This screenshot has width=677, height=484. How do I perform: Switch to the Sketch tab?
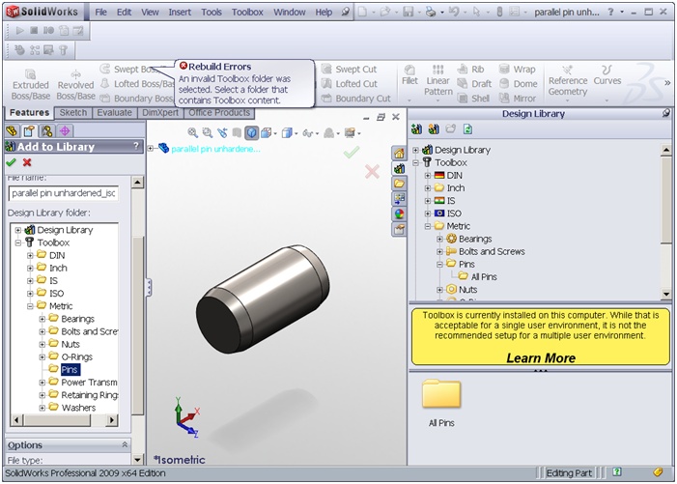coord(73,113)
